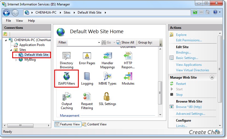Click the Stop link
Viewport: 227px width, 139px height.
[179, 95]
